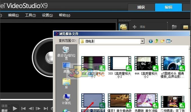Image resolution: width=191 pixels, height=112 pixels.
Task: Select 项目 (project) playback mode
Action: 4,106
